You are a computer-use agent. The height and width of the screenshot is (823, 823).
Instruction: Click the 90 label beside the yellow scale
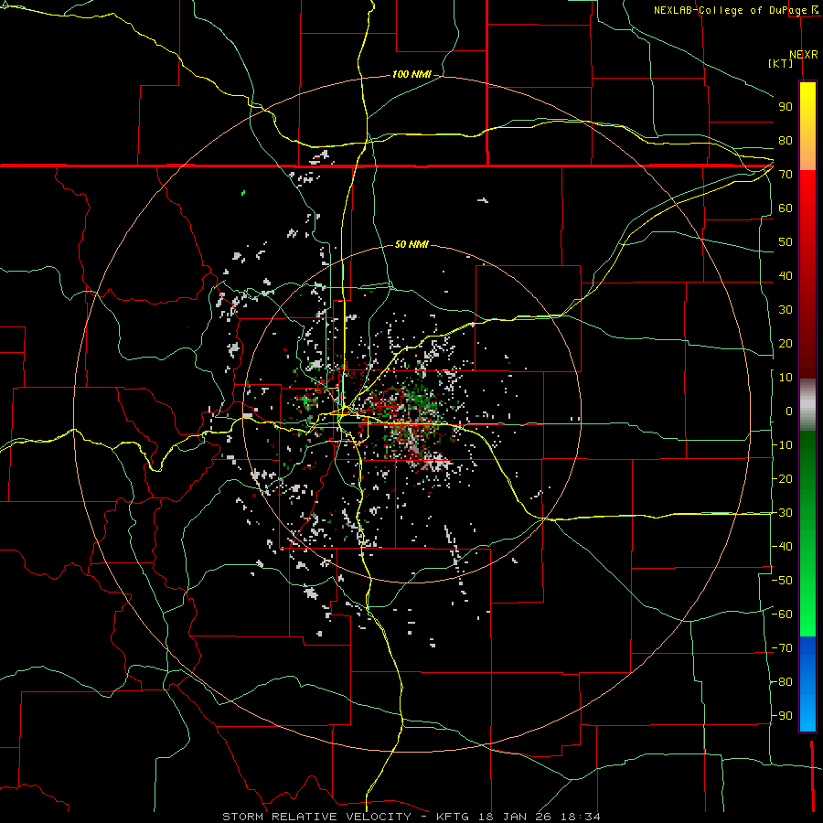tap(786, 107)
